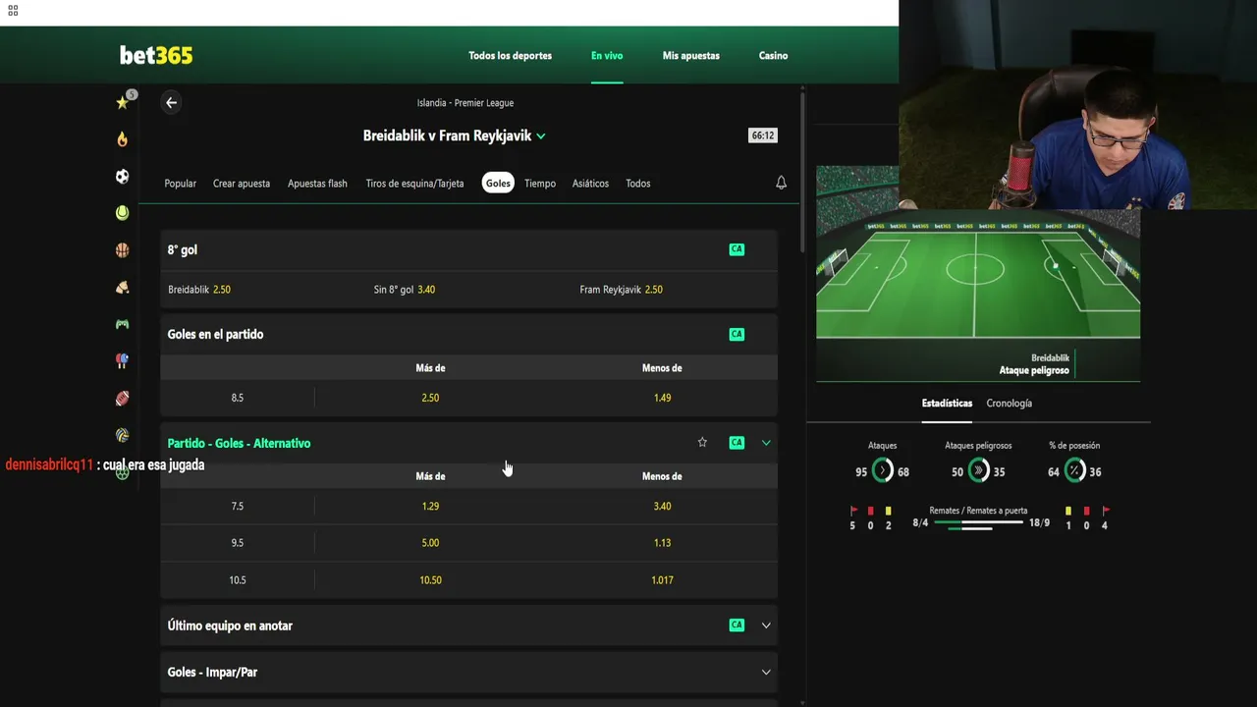Select Más de 9.5 goals at 5.00
1257x707 pixels.
coord(430,543)
